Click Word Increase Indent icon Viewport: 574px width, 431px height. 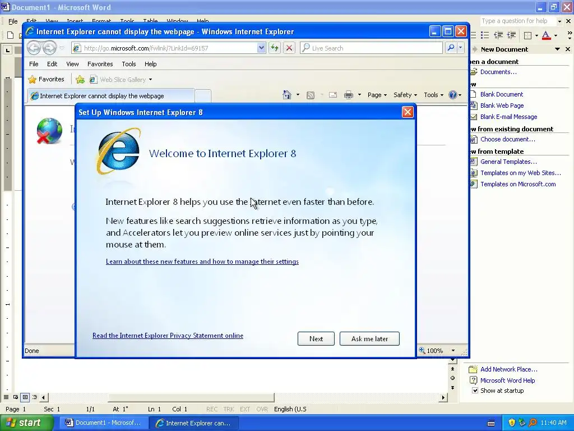[x=511, y=35]
